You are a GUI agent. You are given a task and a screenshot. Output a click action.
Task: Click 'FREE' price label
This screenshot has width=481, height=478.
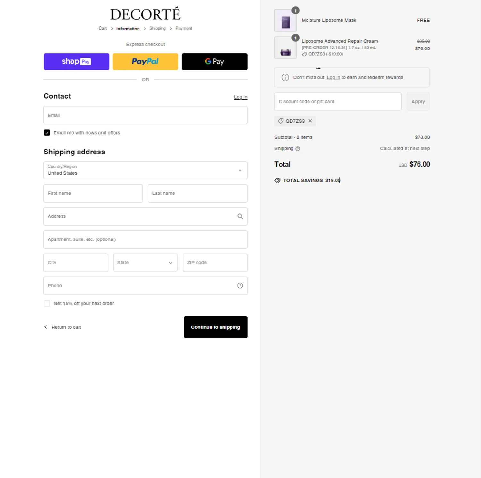(423, 20)
